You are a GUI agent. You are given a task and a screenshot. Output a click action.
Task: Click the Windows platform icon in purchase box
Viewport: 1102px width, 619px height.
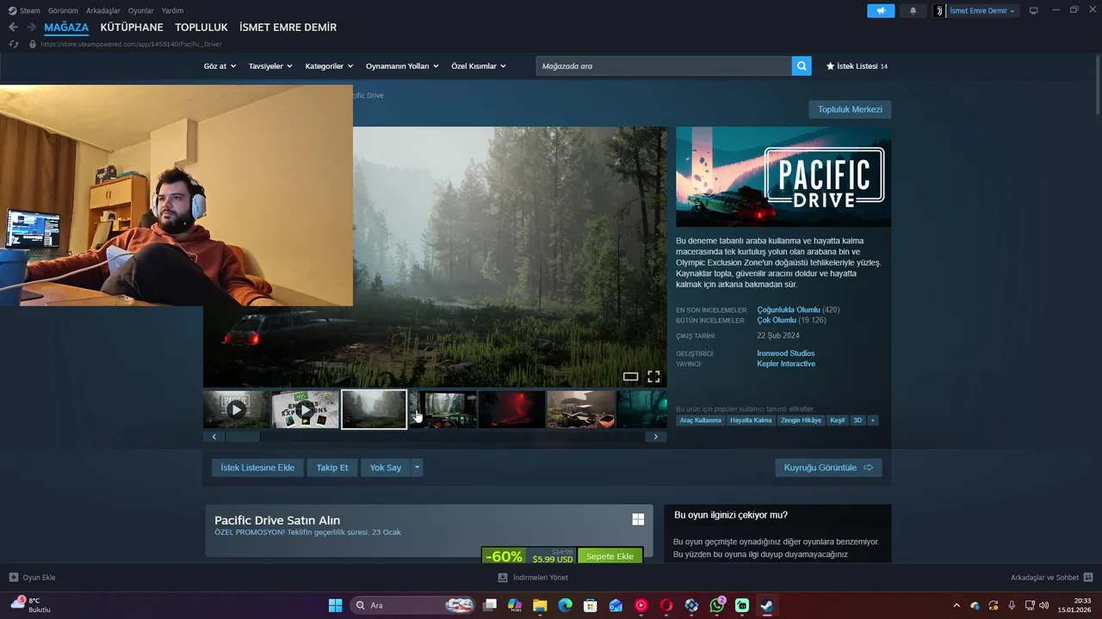(638, 519)
